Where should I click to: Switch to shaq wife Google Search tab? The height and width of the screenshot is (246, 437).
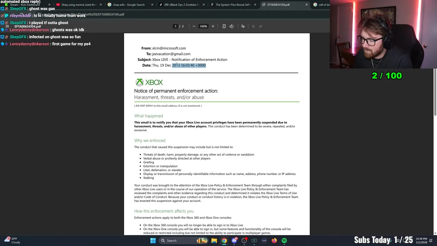(130, 5)
